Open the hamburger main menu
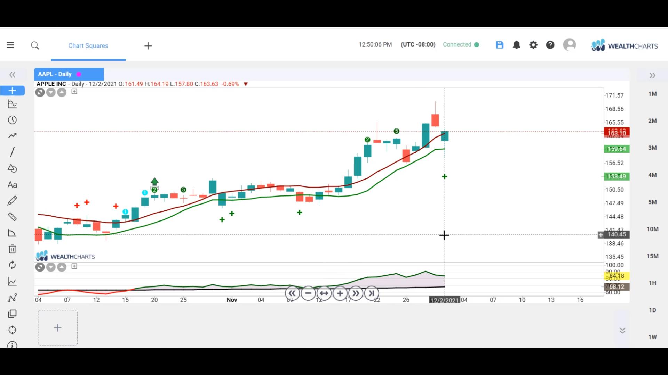Screen dimensions: 668x375 (x=10, y=45)
